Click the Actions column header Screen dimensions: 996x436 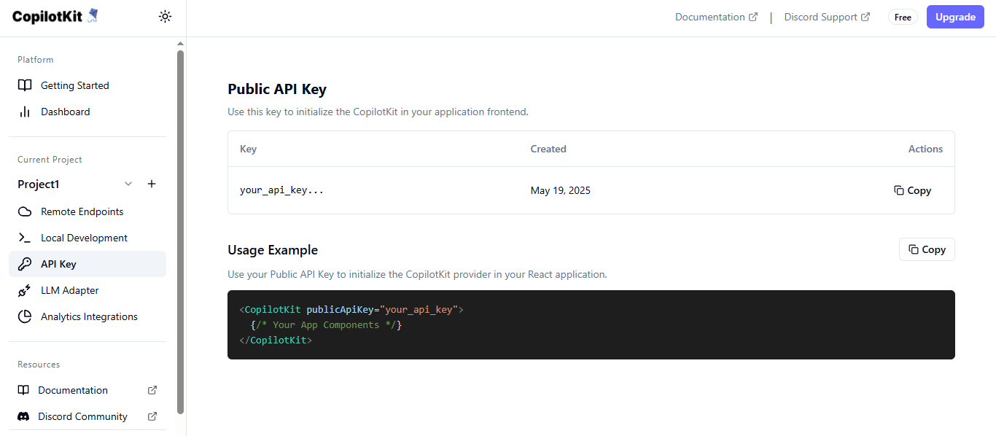925,149
